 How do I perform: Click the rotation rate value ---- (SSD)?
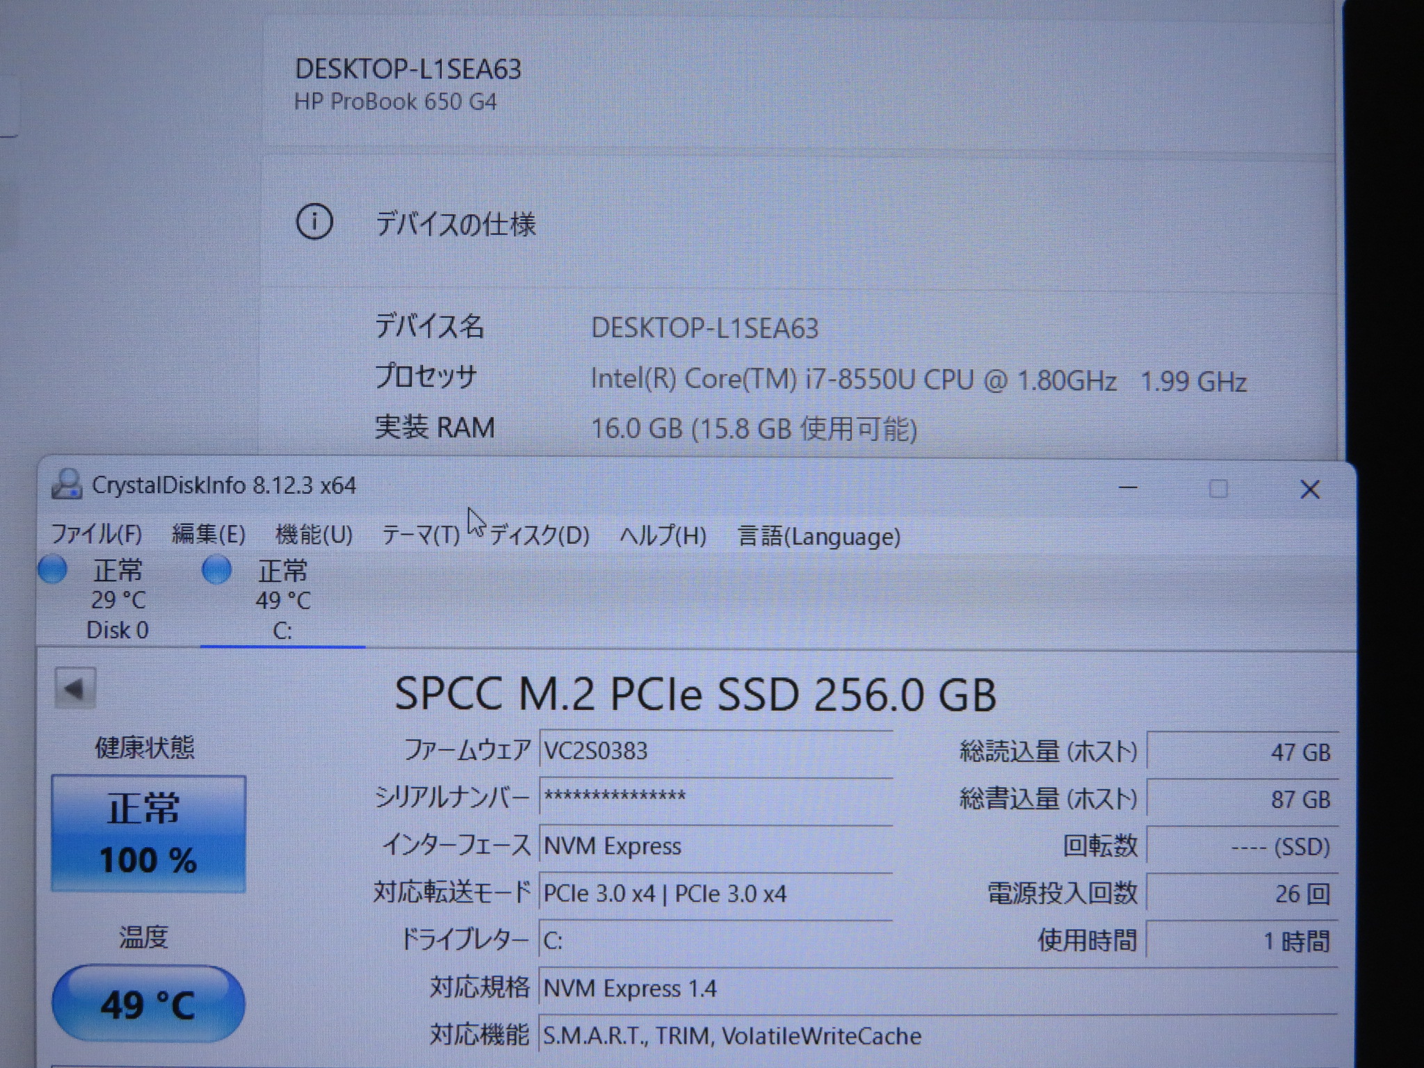point(1242,846)
